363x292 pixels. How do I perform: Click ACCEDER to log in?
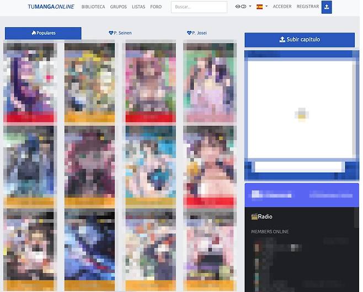point(282,7)
